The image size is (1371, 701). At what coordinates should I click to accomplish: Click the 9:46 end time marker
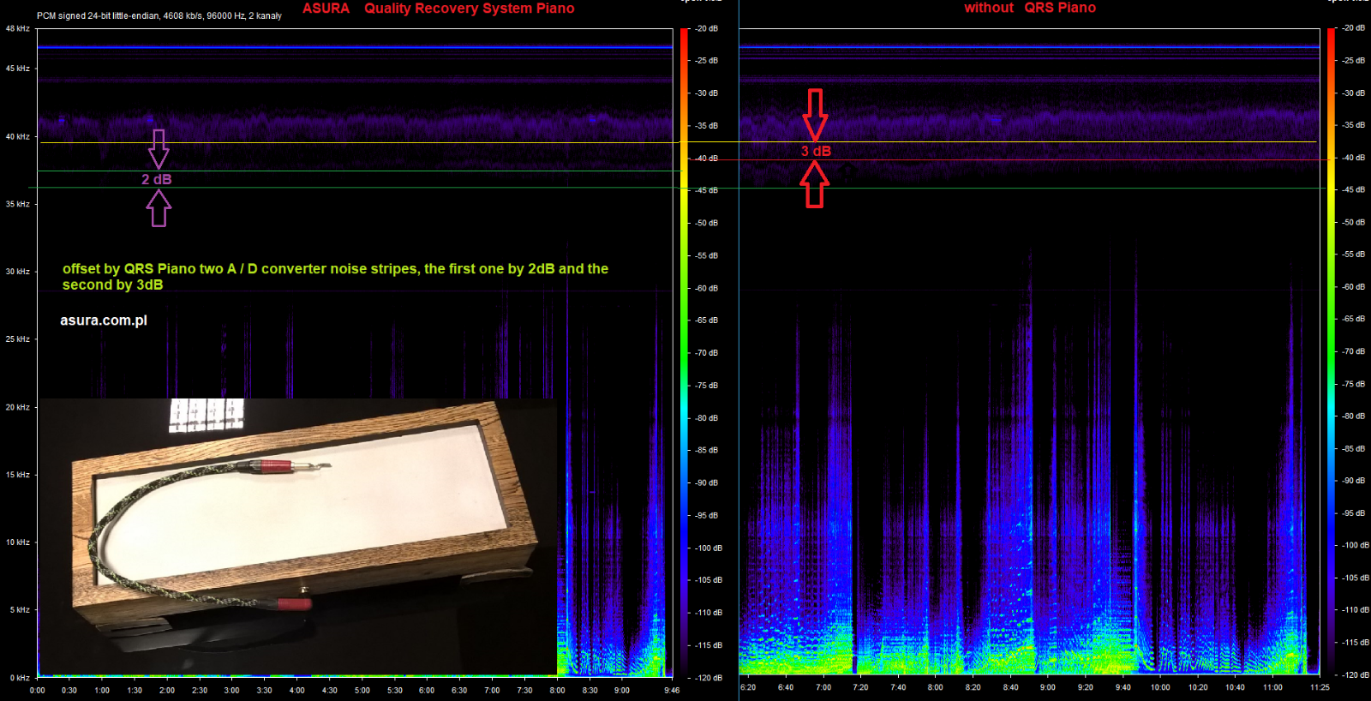click(x=672, y=690)
